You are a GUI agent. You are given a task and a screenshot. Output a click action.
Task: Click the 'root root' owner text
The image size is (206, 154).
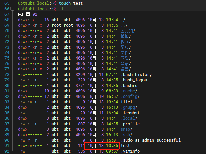[62, 25]
